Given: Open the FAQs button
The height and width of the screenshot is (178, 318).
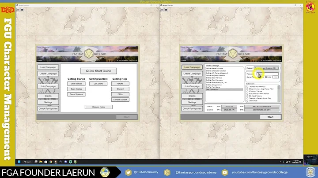Looking at the screenshot, I should (x=120, y=94).
